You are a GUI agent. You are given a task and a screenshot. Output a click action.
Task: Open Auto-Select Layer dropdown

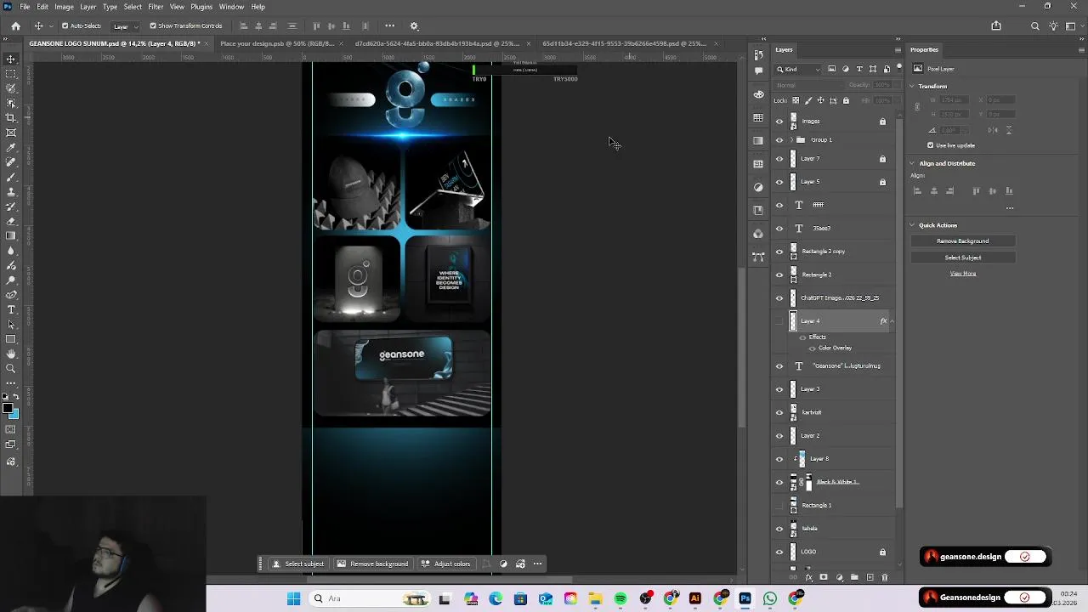125,25
